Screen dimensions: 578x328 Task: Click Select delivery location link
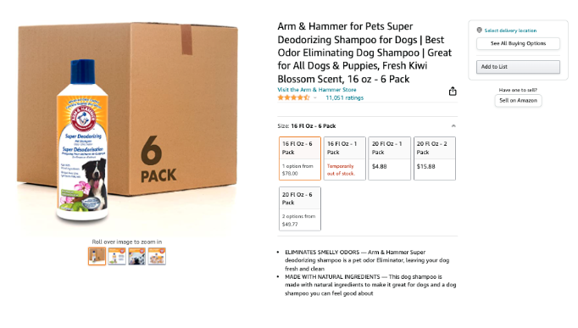tap(510, 31)
